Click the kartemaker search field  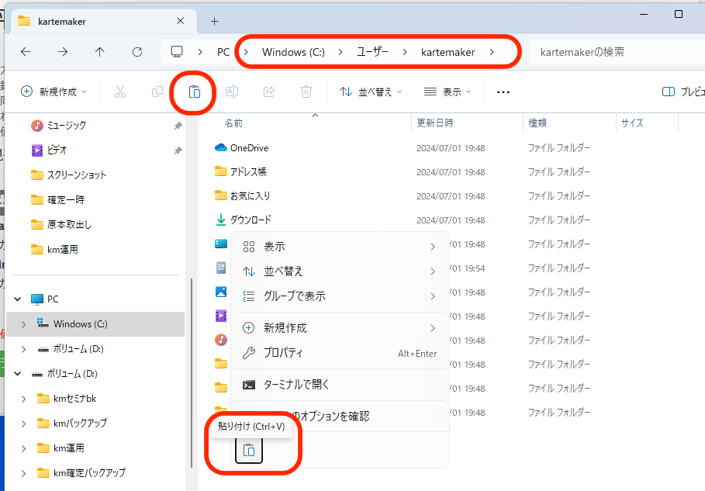pos(613,52)
